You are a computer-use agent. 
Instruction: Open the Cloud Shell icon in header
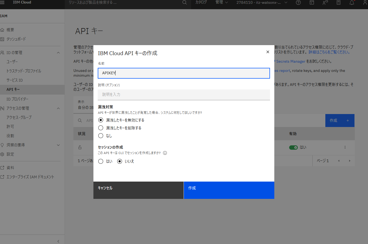tap(312, 2)
